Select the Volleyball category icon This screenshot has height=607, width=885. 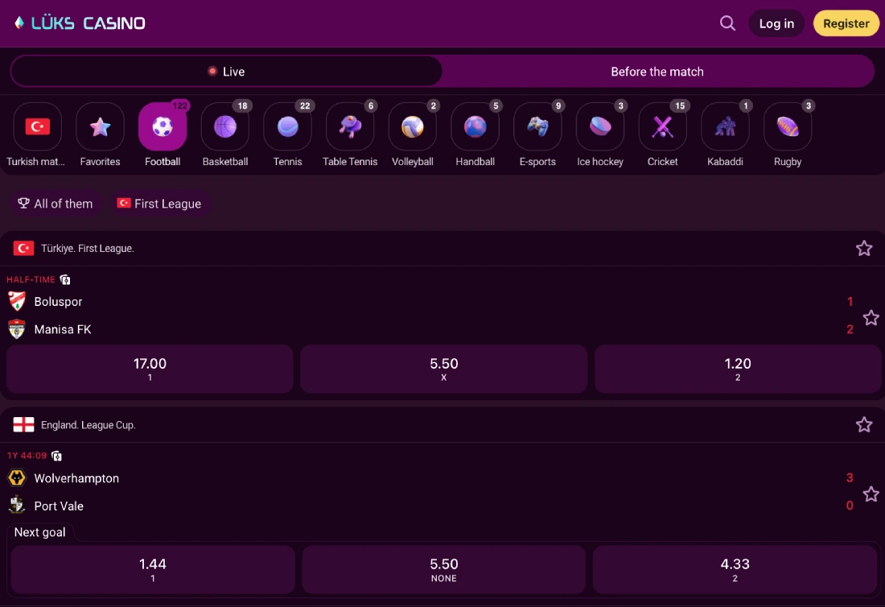[x=413, y=126]
